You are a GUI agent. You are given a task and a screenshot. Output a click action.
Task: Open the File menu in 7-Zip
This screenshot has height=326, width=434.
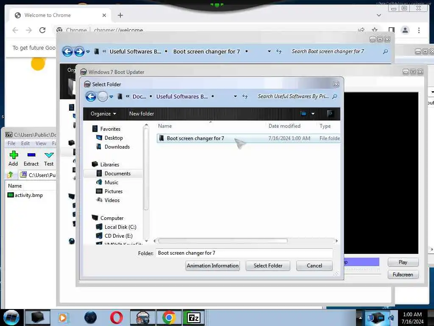click(11, 143)
